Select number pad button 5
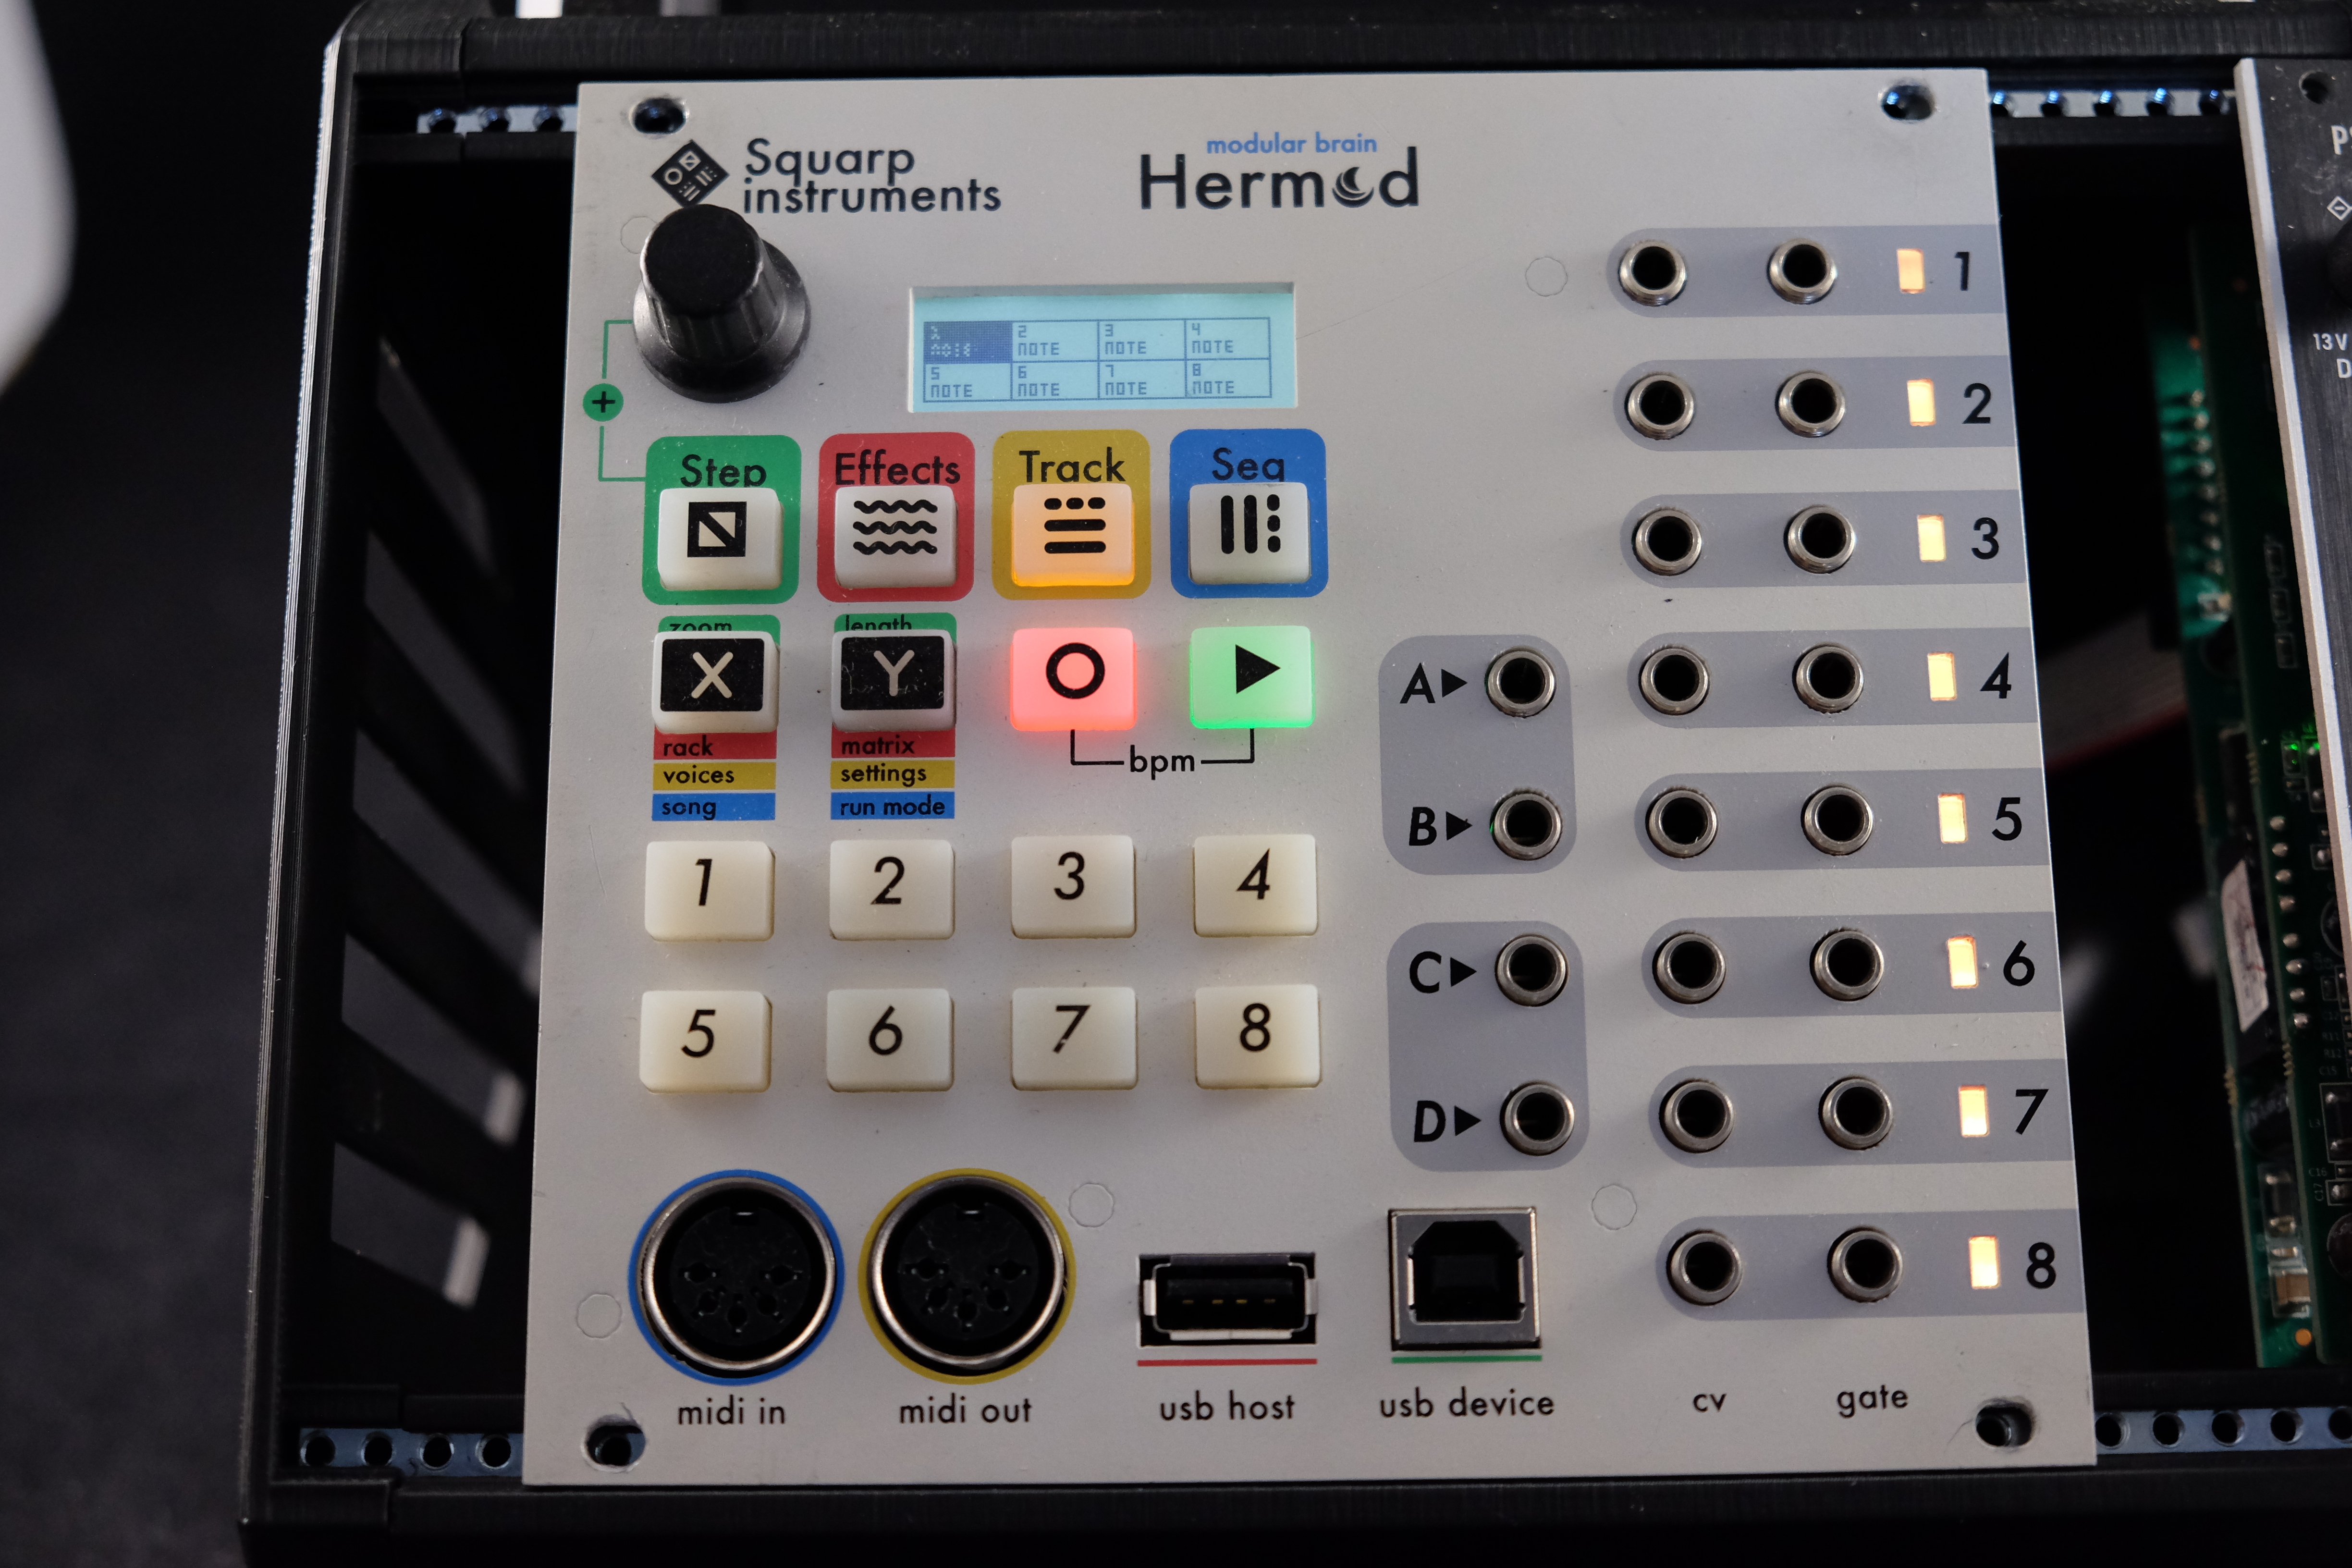 tap(705, 1040)
